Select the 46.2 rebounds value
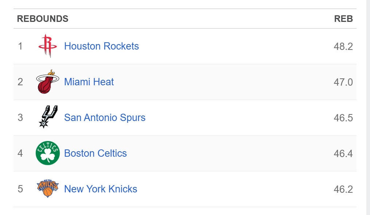 (x=343, y=189)
